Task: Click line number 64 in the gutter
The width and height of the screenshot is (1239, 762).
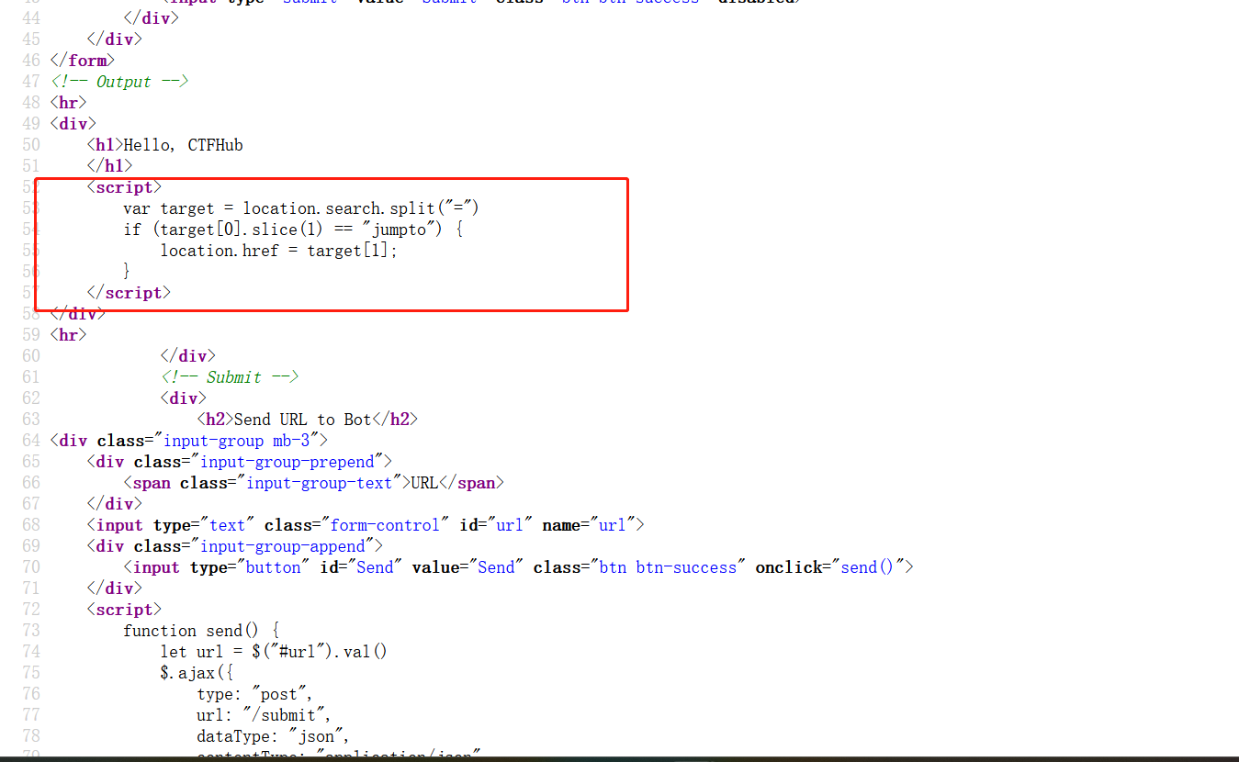Action: (x=30, y=440)
